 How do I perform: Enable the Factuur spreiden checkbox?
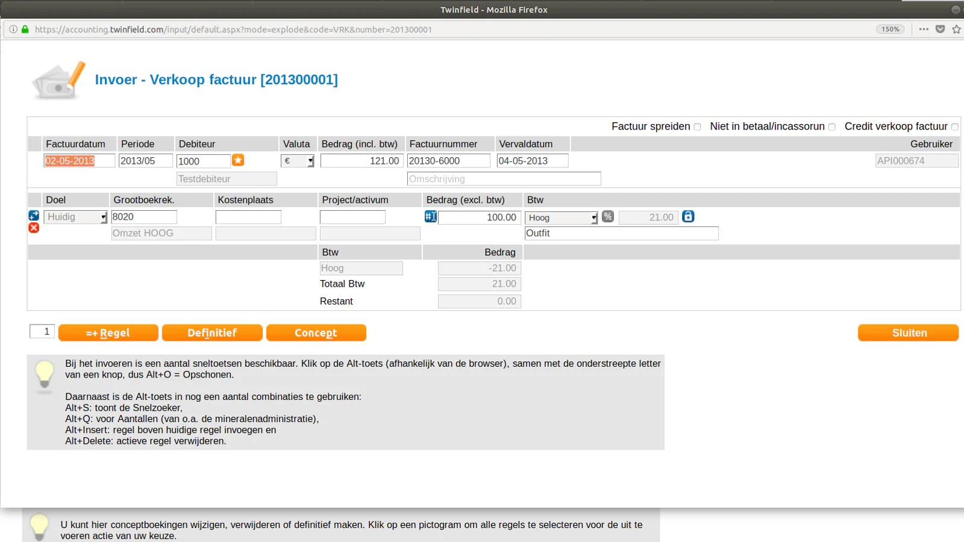tap(698, 127)
